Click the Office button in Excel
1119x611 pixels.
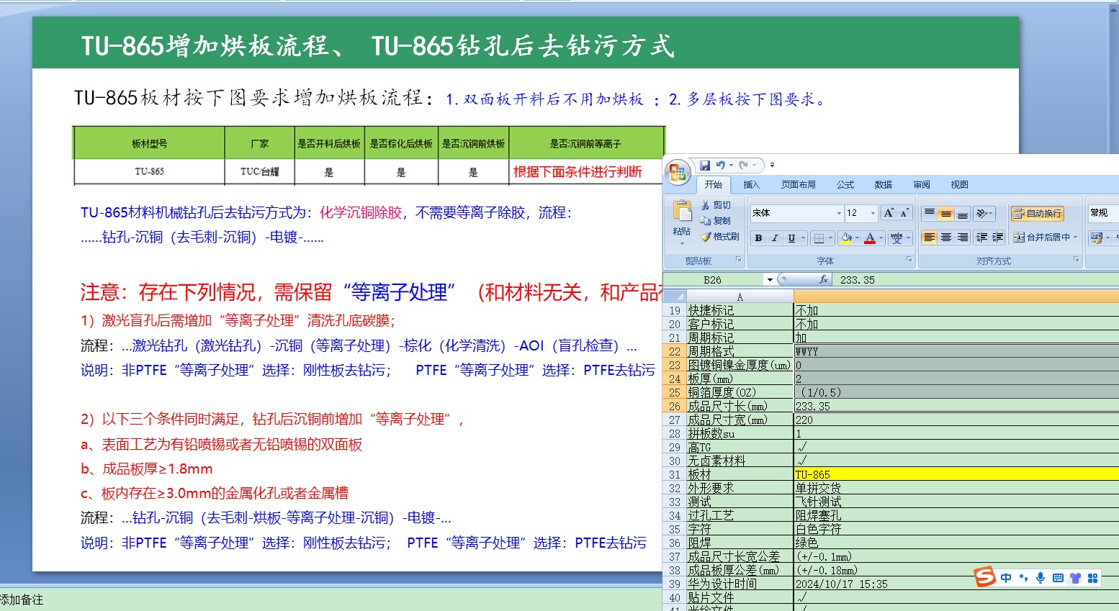click(678, 171)
